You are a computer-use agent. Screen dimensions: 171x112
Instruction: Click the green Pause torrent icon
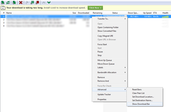pos(32,2)
